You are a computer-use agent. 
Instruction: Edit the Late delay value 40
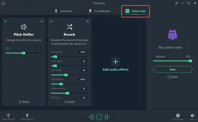point(84,70)
